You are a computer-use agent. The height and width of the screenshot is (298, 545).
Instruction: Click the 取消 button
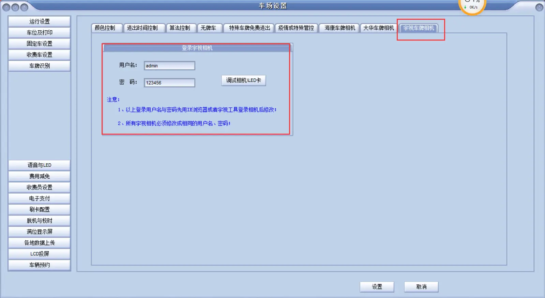(x=421, y=287)
